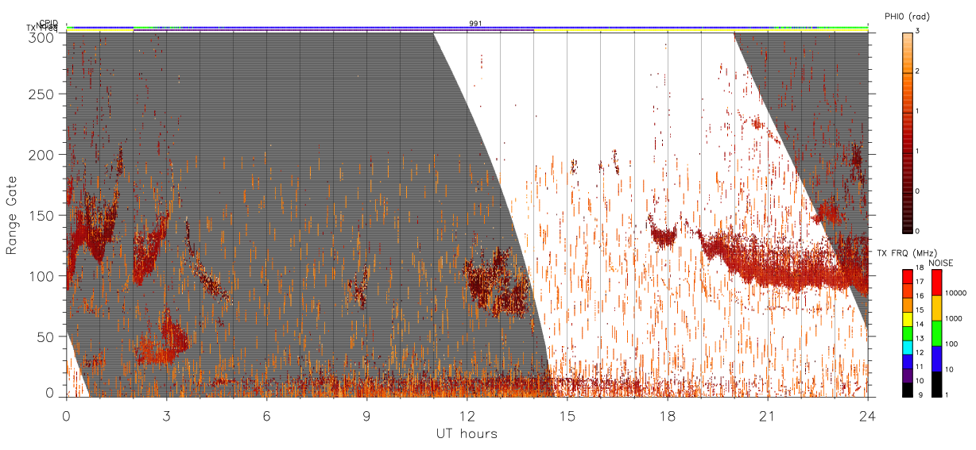Click x-axis tick label 3
This screenshot has height=450, width=976.
[x=166, y=415]
